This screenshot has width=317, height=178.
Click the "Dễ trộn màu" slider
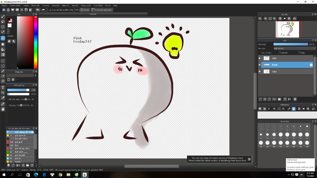(x=26, y=99)
